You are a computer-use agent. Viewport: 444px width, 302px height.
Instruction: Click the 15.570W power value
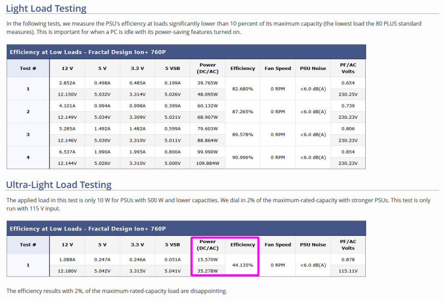click(208, 260)
